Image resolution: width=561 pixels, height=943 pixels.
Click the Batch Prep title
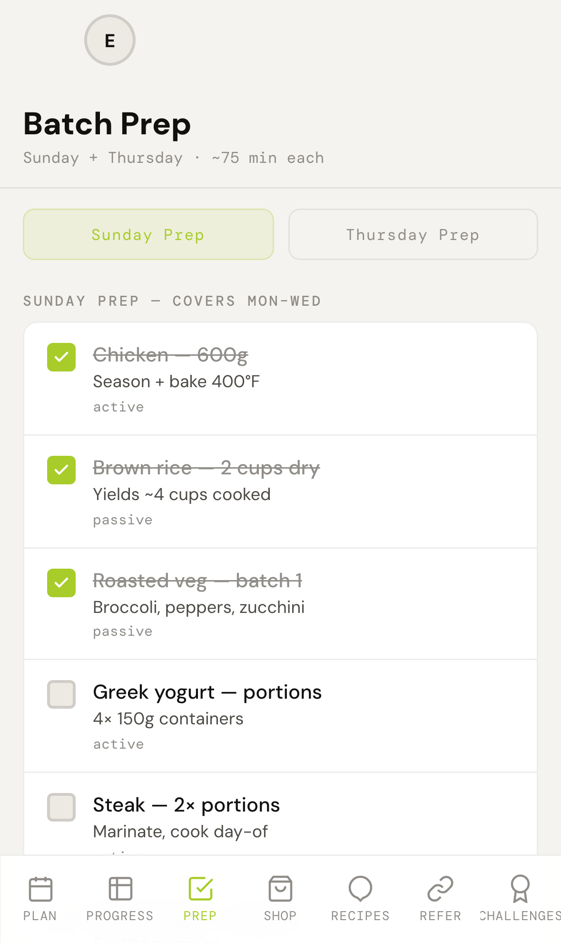(107, 124)
